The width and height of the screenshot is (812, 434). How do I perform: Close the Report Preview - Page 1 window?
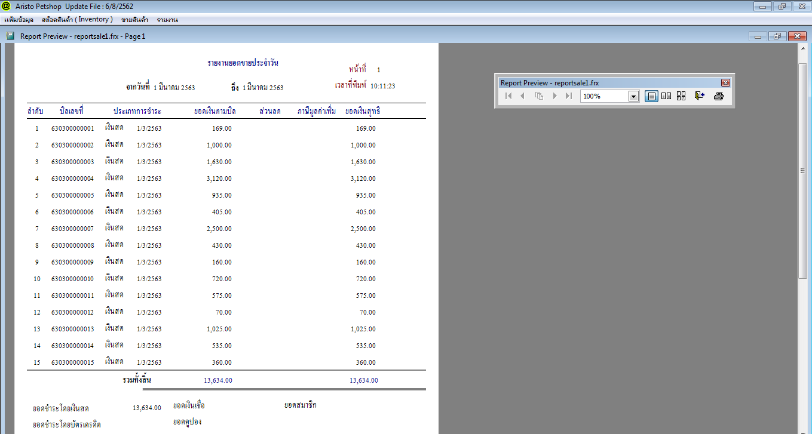click(x=797, y=36)
